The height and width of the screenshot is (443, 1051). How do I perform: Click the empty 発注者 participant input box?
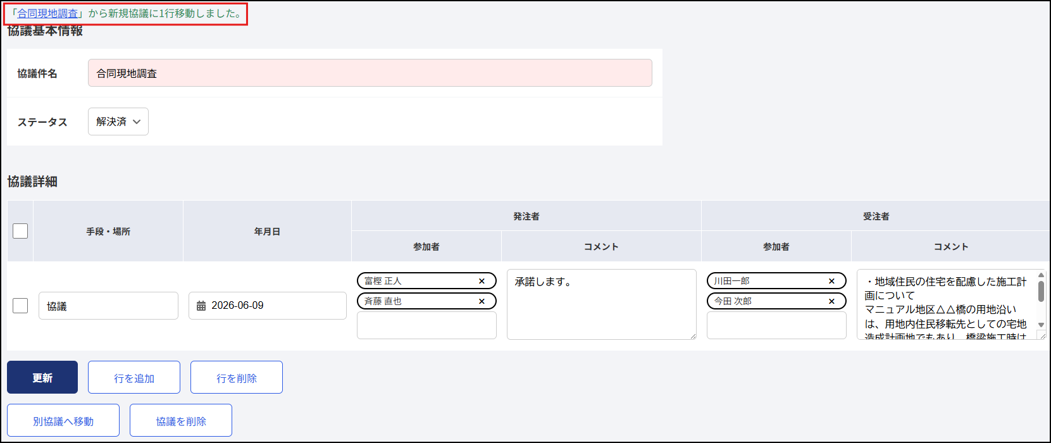[426, 325]
